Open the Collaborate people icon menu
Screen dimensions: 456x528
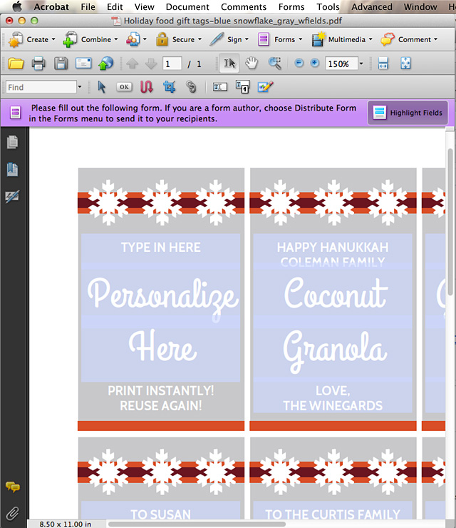(136, 40)
